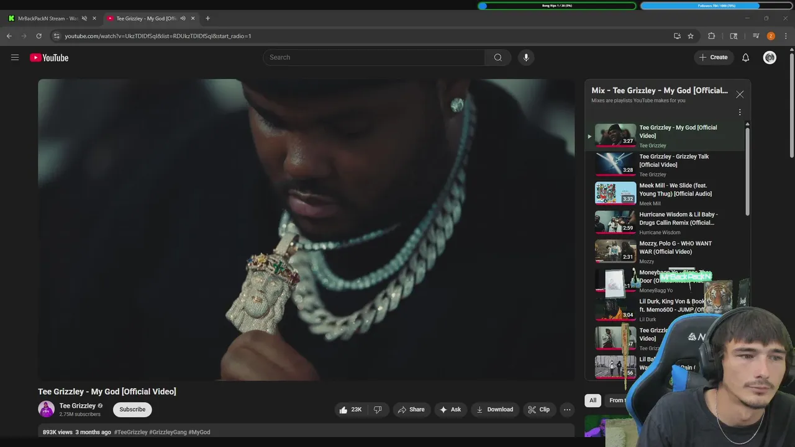Click the Share button

tap(411, 409)
